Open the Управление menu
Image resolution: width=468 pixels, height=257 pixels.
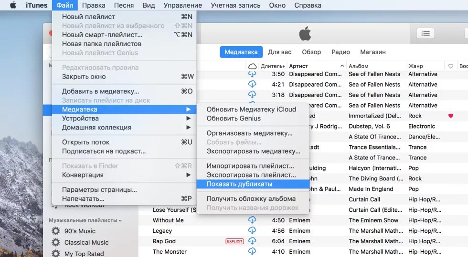[x=182, y=5]
